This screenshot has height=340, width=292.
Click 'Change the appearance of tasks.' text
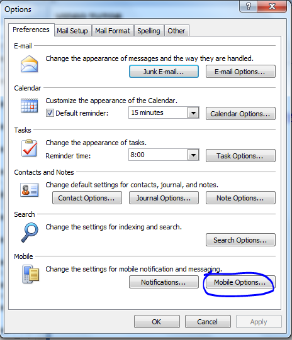tap(96, 143)
